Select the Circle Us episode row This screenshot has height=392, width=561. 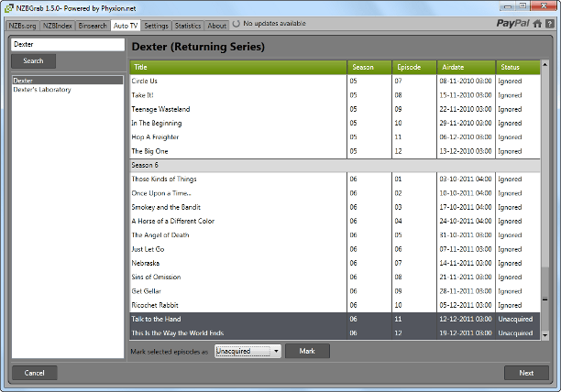coord(335,82)
